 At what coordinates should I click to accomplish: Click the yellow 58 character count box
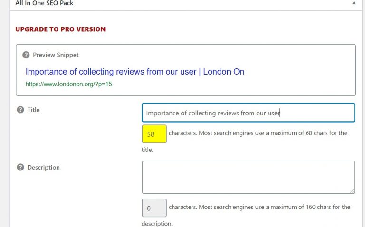tap(154, 134)
